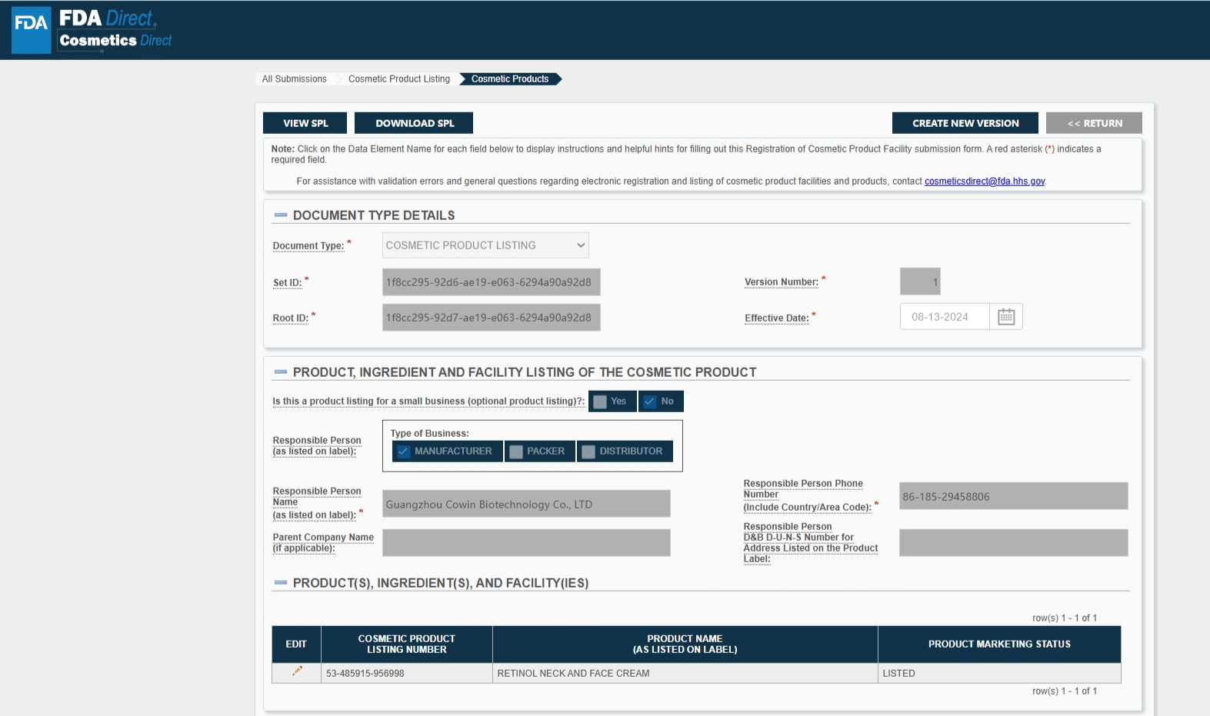Click the Root ID field
1210x716 pixels.
(492, 318)
